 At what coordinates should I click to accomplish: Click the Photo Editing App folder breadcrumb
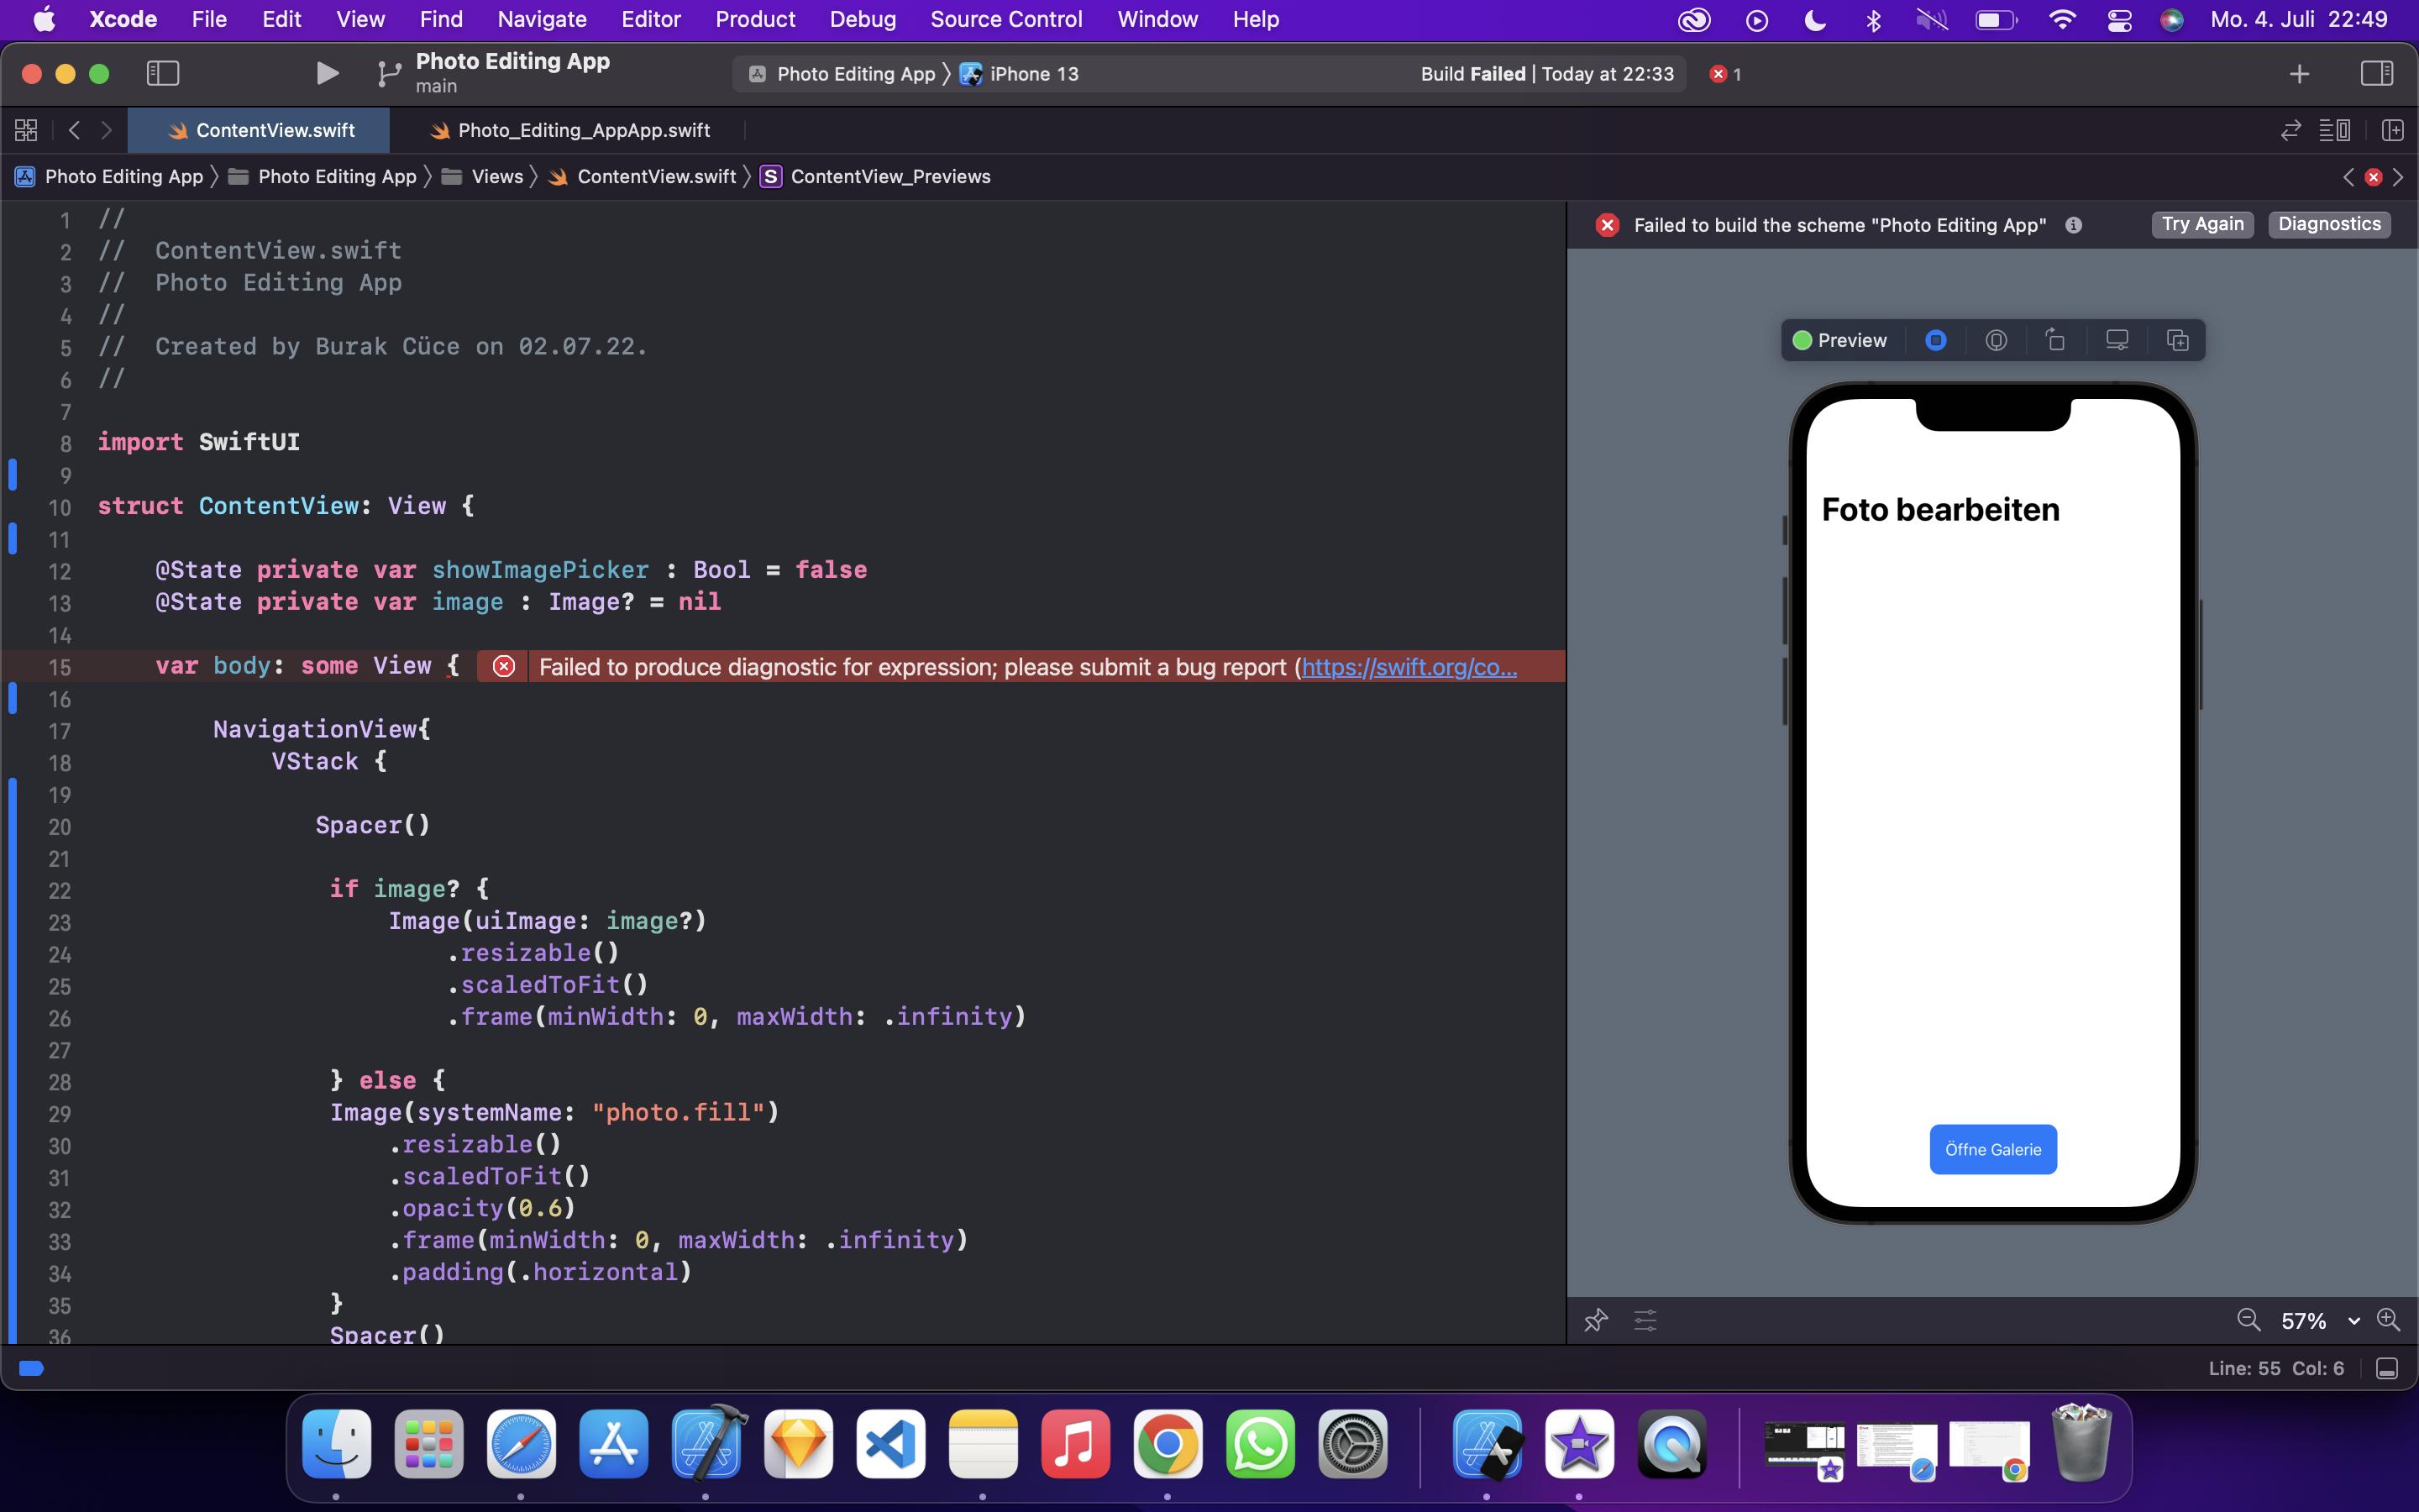[x=322, y=176]
